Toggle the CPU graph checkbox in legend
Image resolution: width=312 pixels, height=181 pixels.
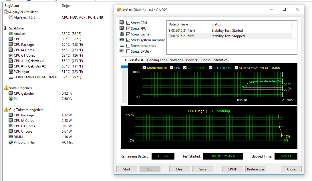(x=172, y=68)
